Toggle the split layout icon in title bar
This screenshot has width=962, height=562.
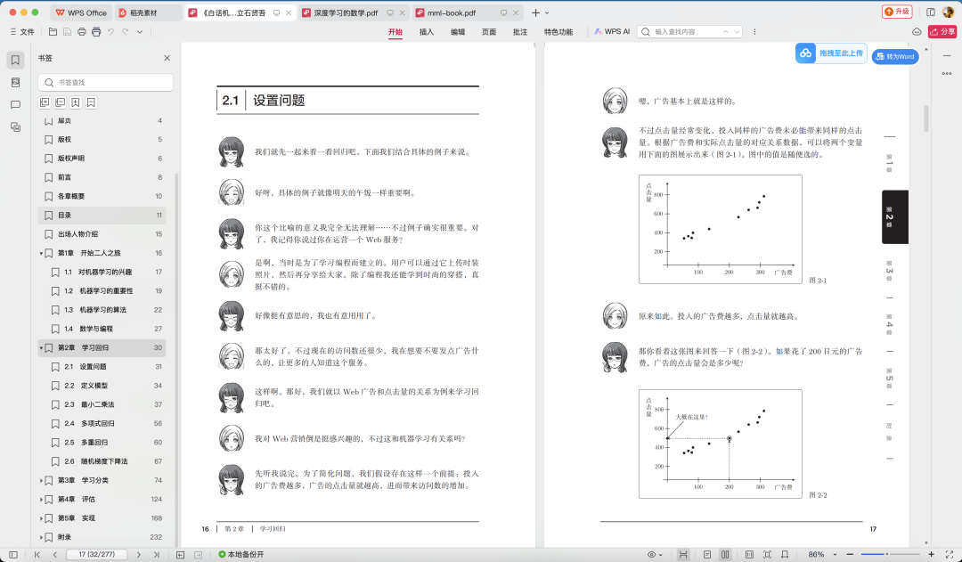pyautogui.click(x=931, y=12)
